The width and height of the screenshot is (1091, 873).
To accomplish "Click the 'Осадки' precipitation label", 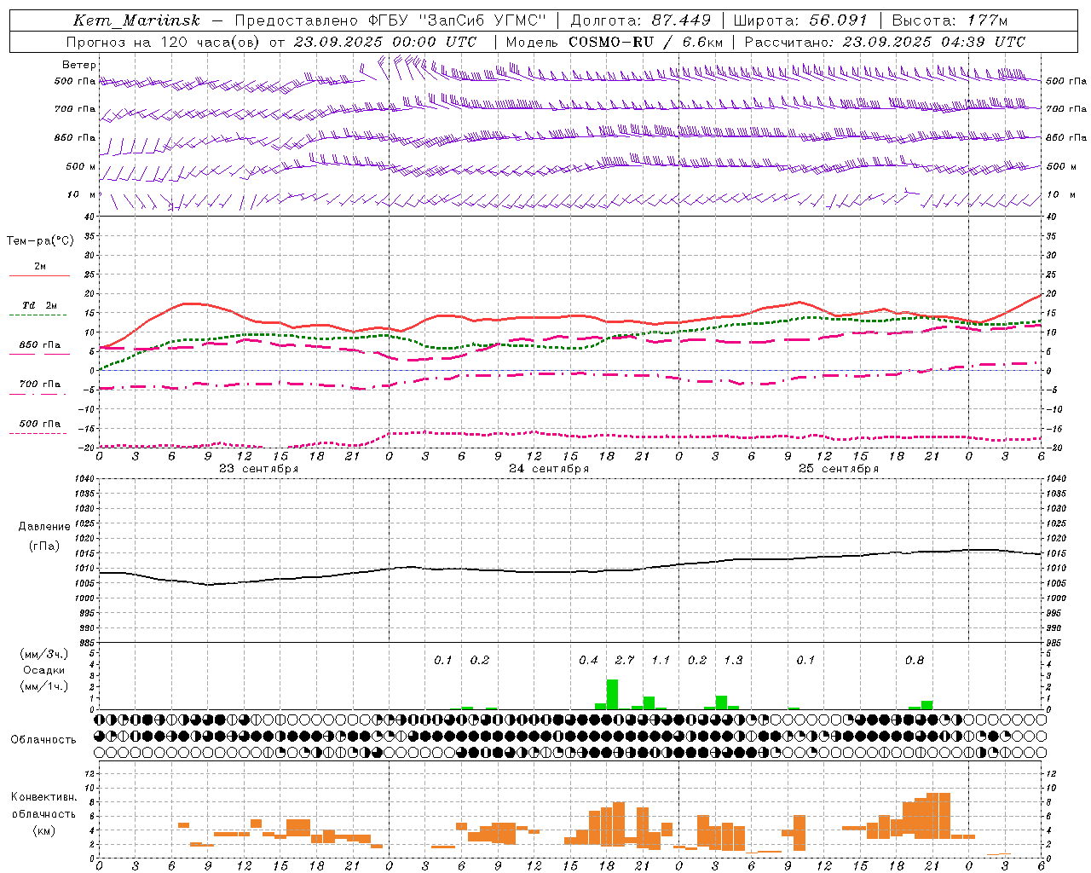I will point(44,670).
